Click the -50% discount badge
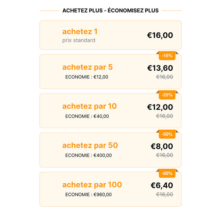Screen dimensions: 221x221 (x=167, y=134)
